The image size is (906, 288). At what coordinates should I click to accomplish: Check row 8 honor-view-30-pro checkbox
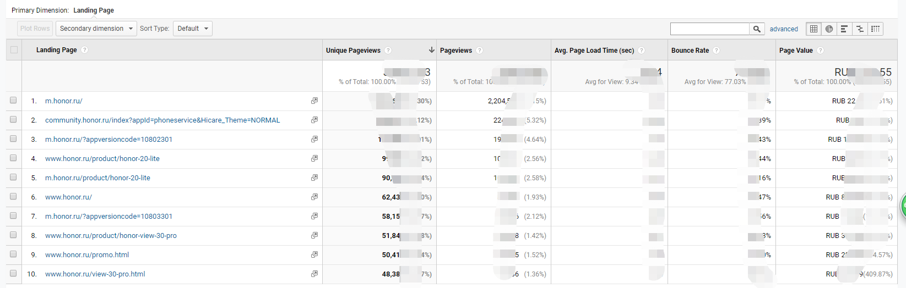pyautogui.click(x=13, y=235)
